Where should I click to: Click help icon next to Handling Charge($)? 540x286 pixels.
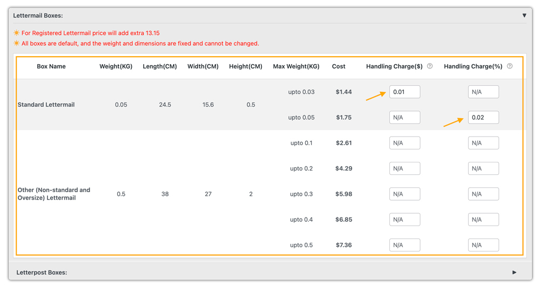click(x=430, y=66)
